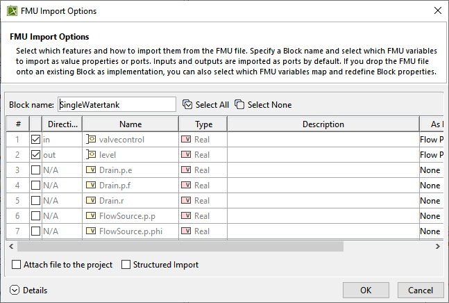Viewport: 449px width, 303px height.
Task: Expand the Details section
Action: pyautogui.click(x=15, y=290)
